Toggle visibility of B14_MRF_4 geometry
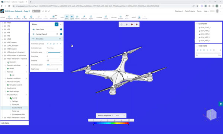This screenshot has width=223, height=134. (x=199, y=41)
